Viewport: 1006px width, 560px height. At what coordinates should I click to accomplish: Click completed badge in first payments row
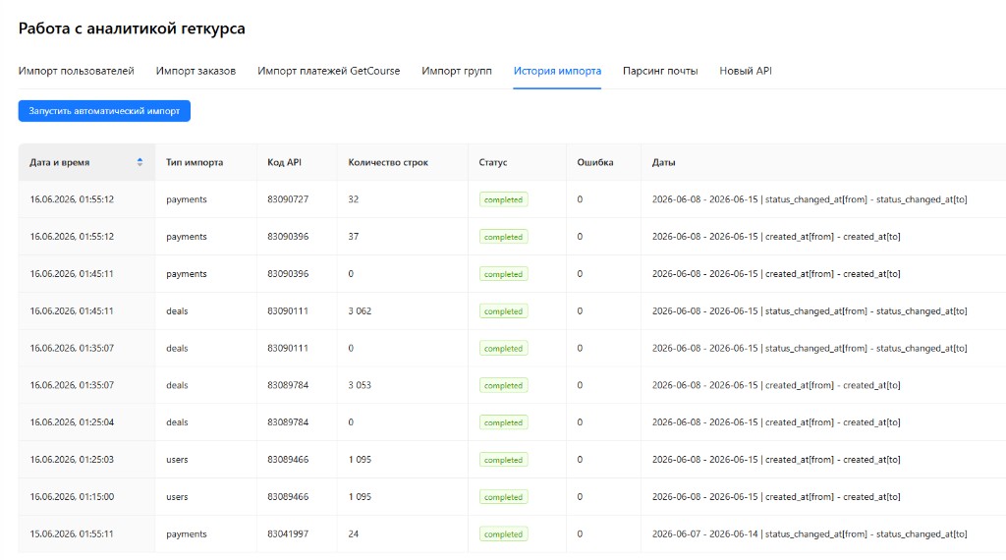pos(504,199)
